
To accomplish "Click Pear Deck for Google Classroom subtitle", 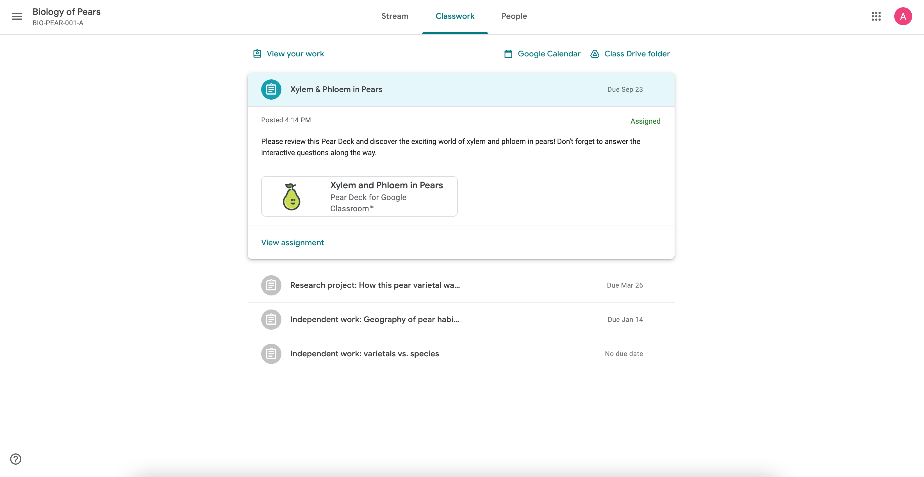I will [x=368, y=203].
